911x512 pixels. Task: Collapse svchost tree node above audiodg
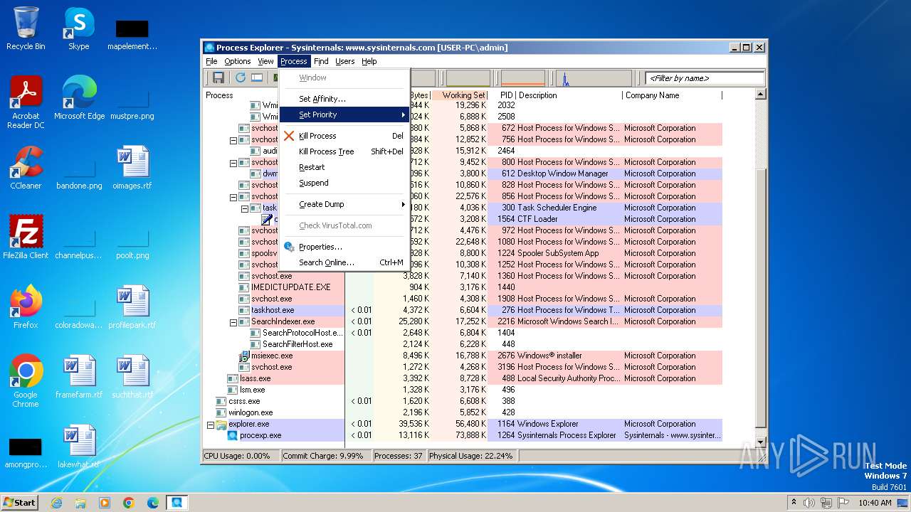tap(233, 140)
